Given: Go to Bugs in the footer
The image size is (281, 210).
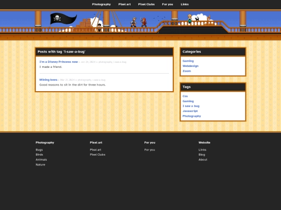Looking at the screenshot, I should [39, 150].
